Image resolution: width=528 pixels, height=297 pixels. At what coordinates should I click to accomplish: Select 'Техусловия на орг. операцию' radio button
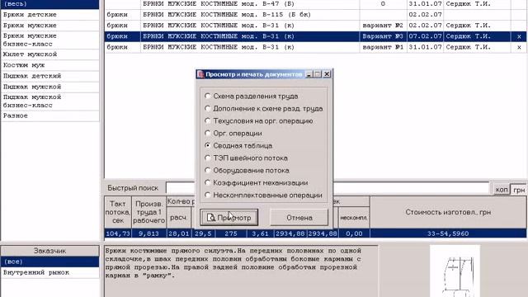point(258,121)
